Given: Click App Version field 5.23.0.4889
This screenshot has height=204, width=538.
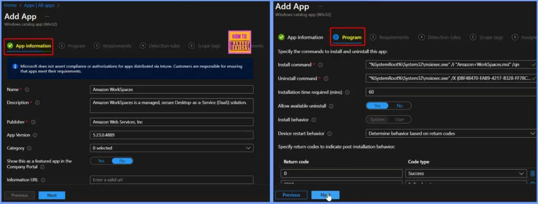Looking at the screenshot, I should [x=172, y=135].
